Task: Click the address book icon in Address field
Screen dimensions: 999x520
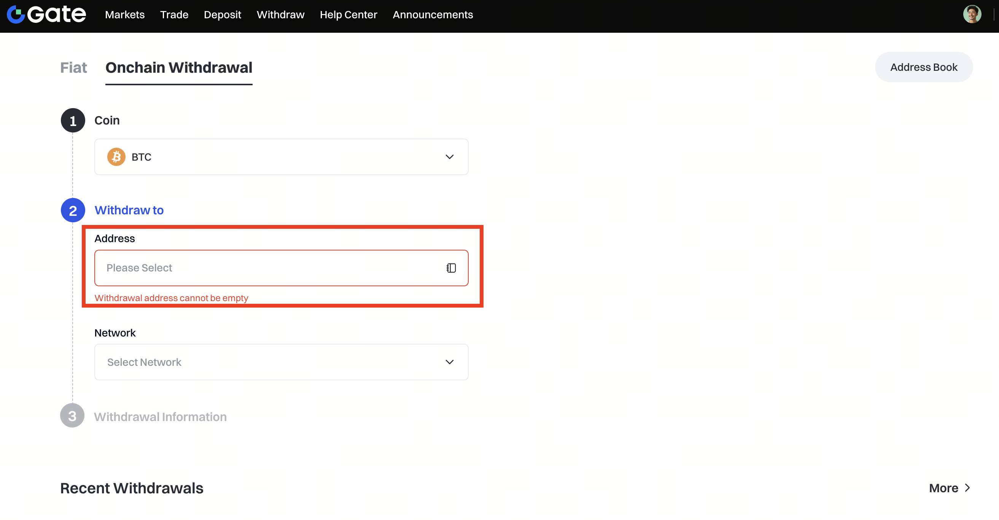Action: click(x=451, y=268)
